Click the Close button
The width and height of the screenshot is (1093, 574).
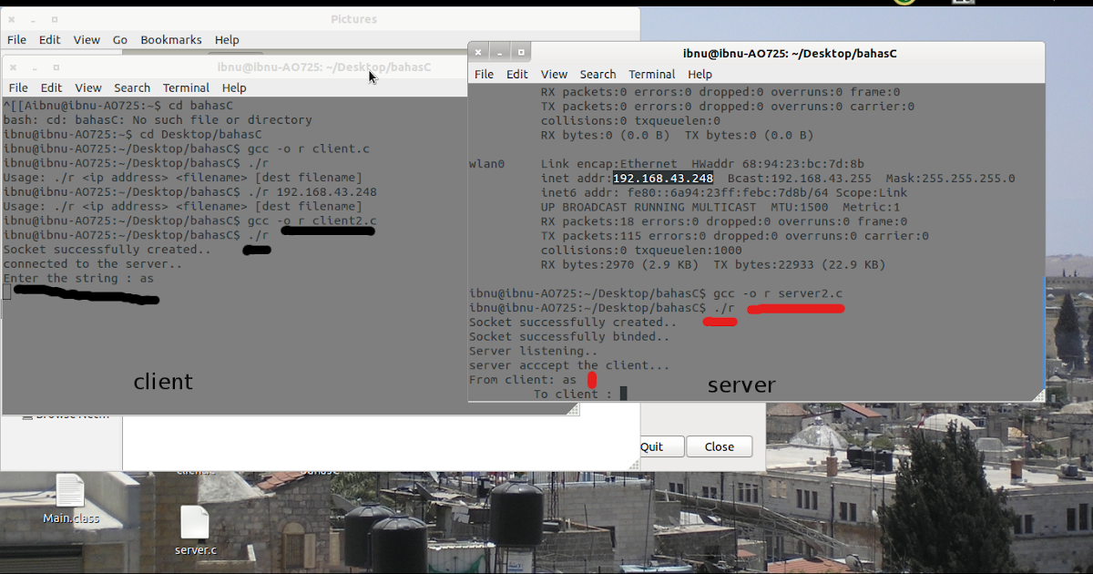[719, 446]
